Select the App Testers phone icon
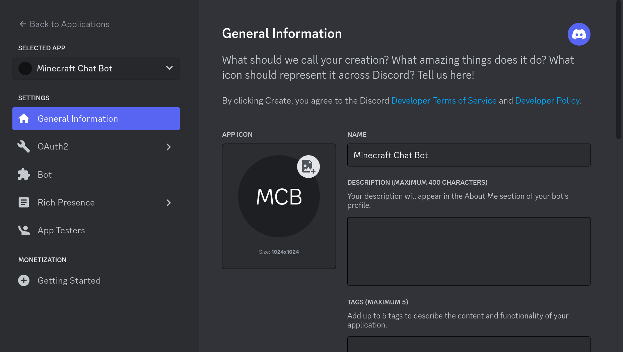628x355 pixels. tap(24, 230)
